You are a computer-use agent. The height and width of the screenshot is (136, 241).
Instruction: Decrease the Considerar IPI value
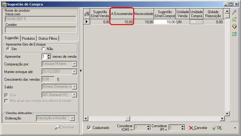tap(182, 129)
